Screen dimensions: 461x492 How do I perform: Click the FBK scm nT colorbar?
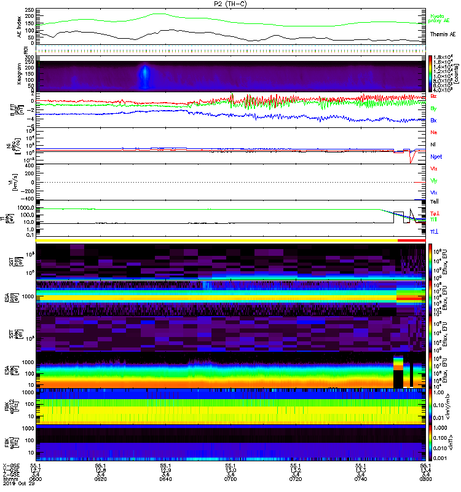click(430, 443)
